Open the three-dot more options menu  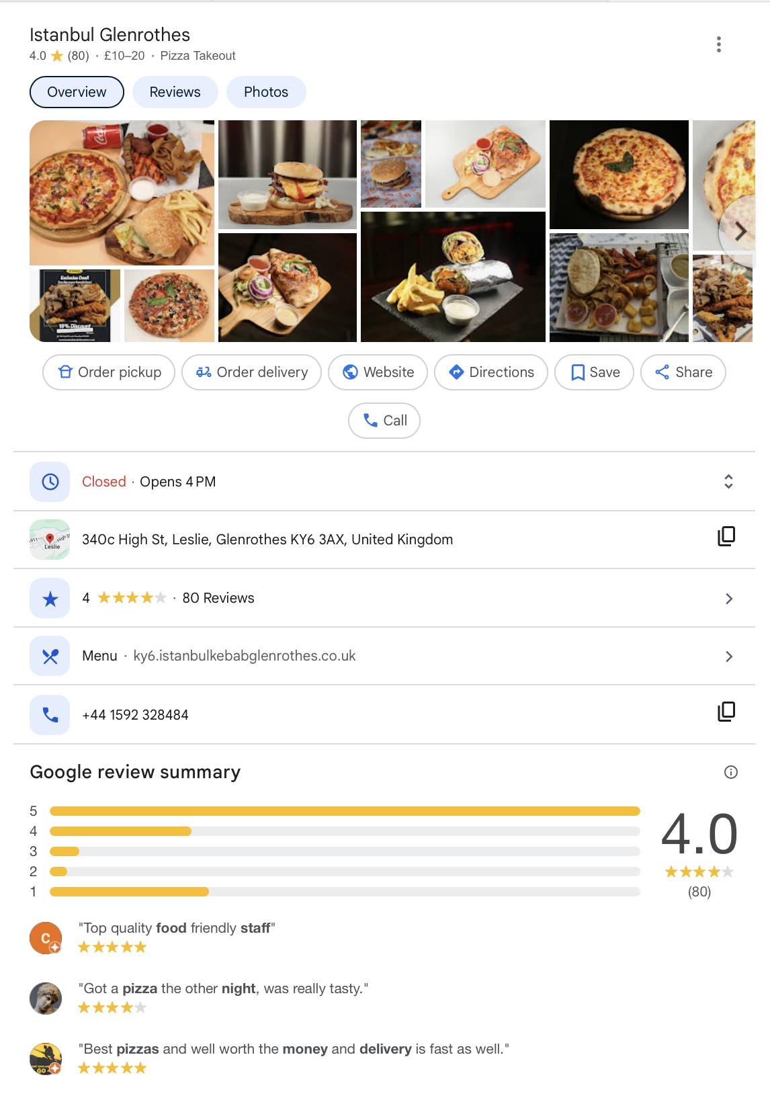point(719,44)
